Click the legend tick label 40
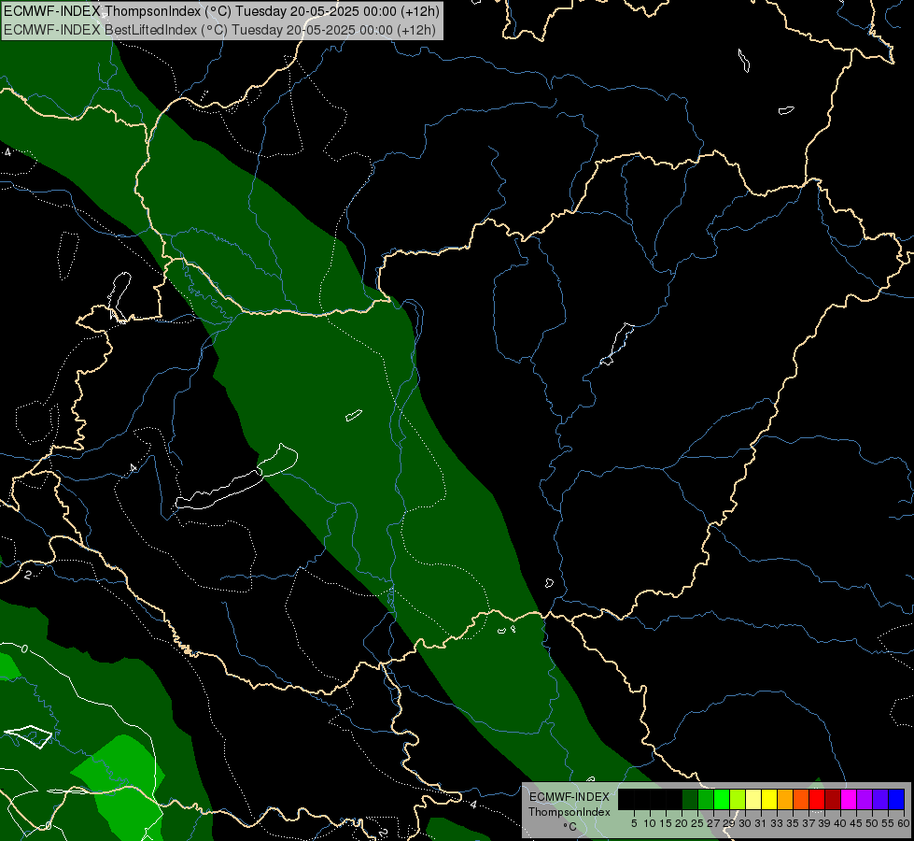 (x=840, y=823)
